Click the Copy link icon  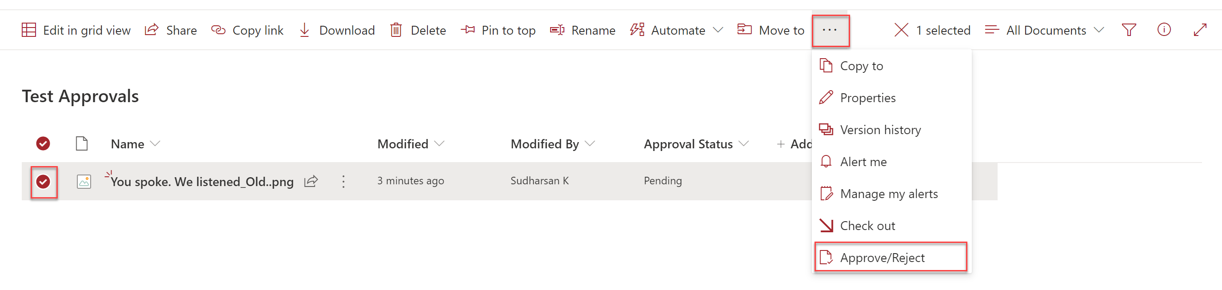click(x=218, y=29)
